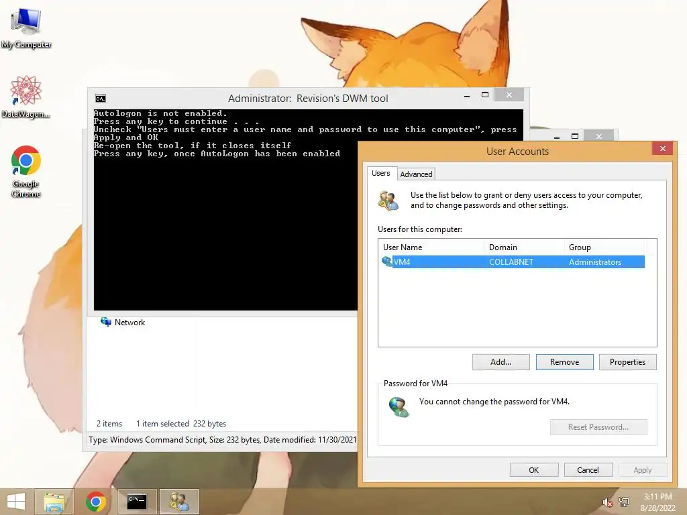Minimize the DWM tool console window
The height and width of the screenshot is (515, 687).
tap(467, 95)
